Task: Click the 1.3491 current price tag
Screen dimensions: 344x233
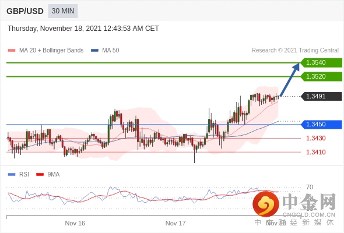Action: 321,96
